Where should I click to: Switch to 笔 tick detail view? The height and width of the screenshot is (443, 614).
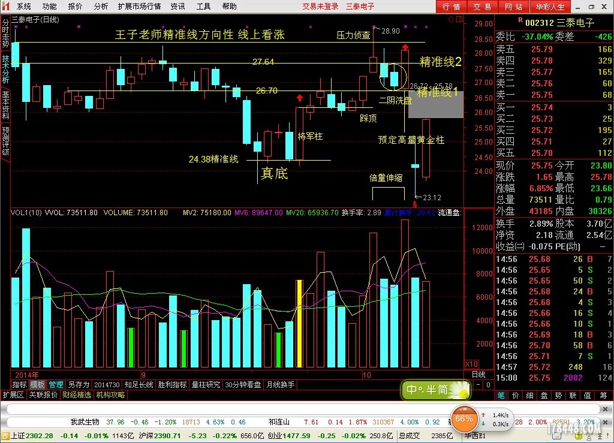(501, 395)
